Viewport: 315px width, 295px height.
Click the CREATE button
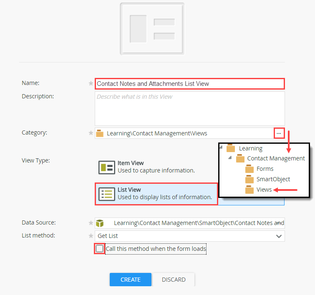(130, 279)
